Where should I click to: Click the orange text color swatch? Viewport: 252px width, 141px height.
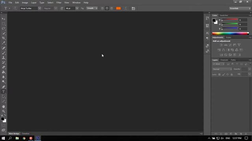tap(119, 8)
